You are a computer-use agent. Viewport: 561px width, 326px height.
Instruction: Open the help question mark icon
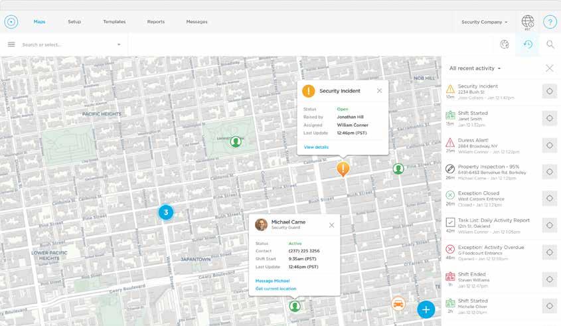pos(550,22)
